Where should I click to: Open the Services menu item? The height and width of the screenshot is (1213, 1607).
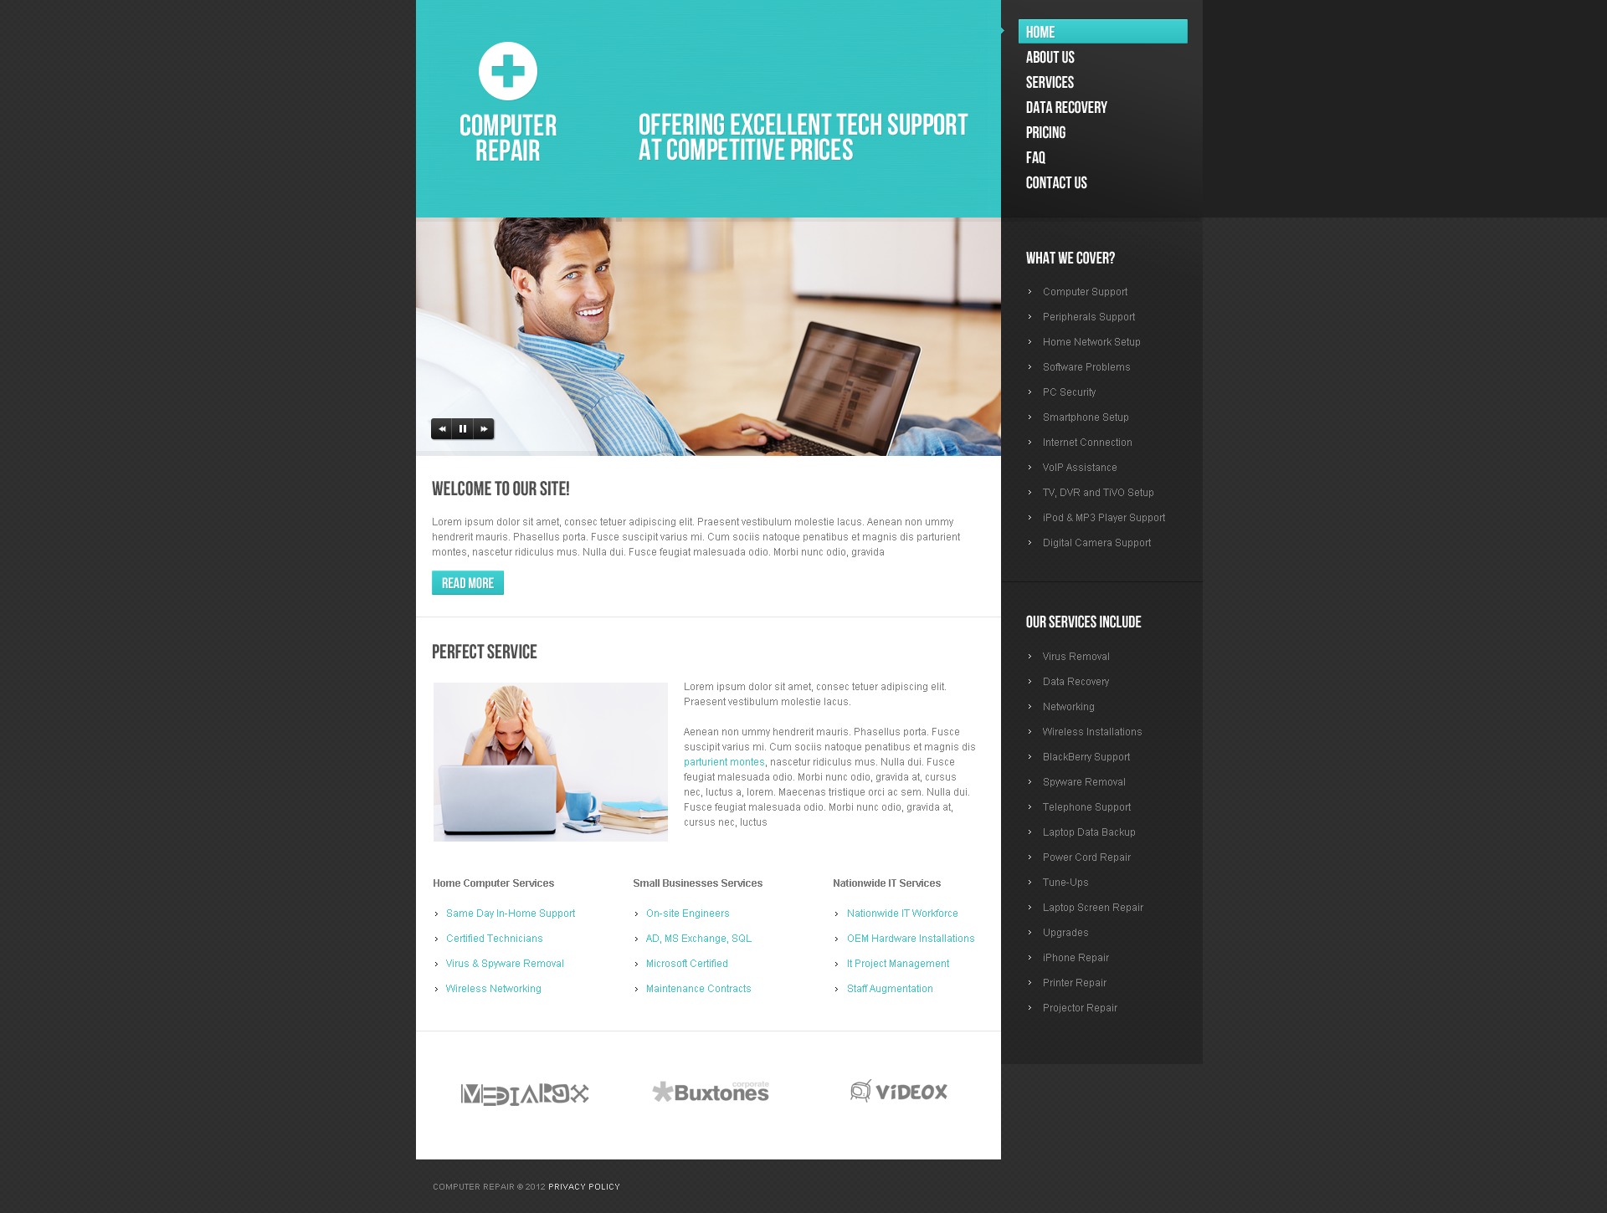pyautogui.click(x=1050, y=81)
